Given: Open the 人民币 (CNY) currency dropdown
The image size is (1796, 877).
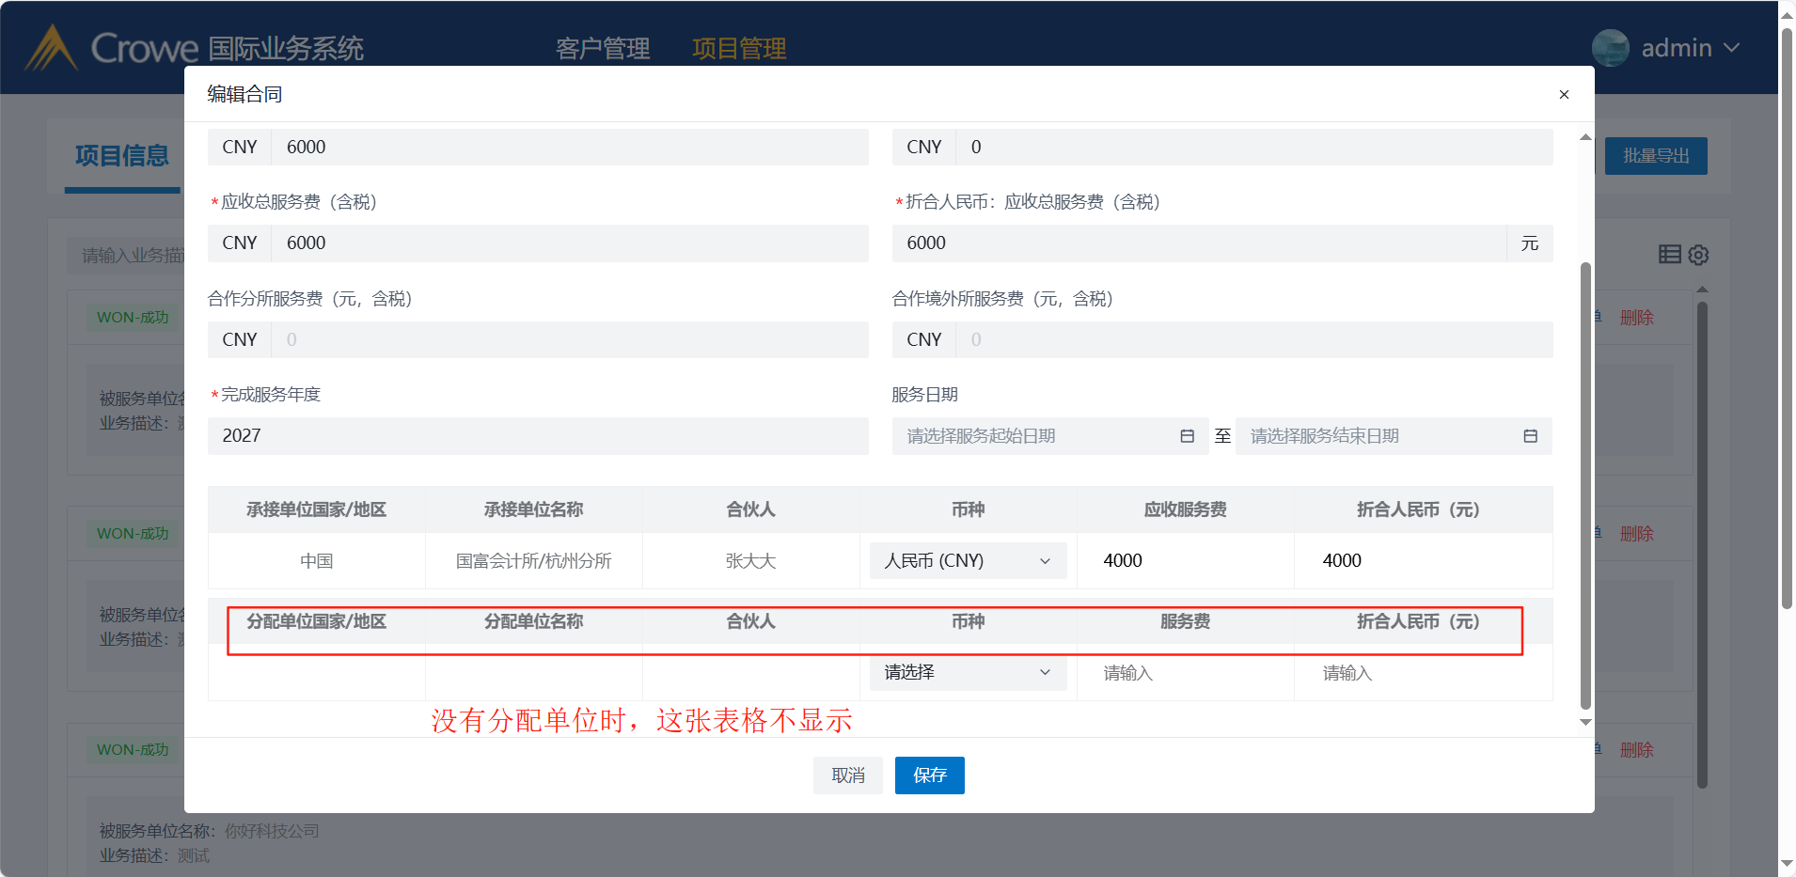Looking at the screenshot, I should click(968, 561).
